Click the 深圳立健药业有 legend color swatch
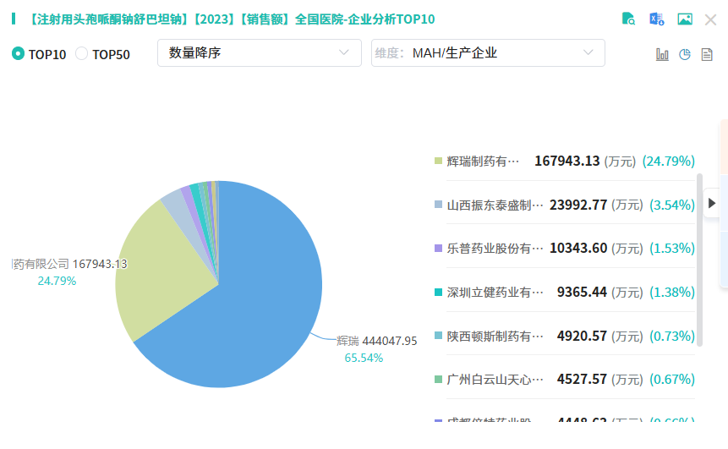The height and width of the screenshot is (449, 728). (438, 292)
